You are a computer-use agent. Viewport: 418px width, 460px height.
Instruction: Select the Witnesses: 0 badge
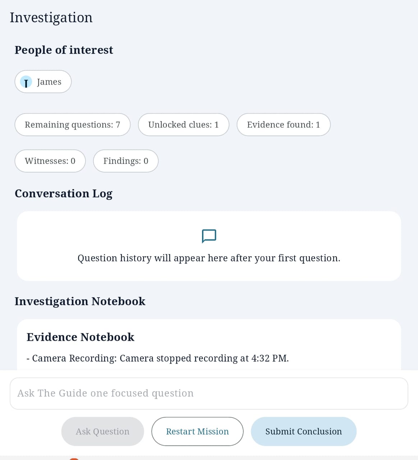(x=50, y=161)
